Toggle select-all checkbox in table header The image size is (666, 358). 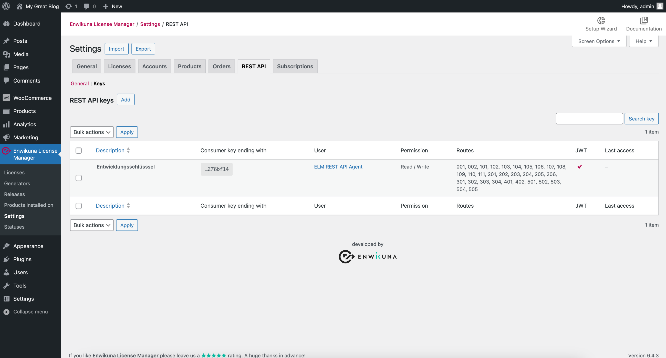click(79, 150)
